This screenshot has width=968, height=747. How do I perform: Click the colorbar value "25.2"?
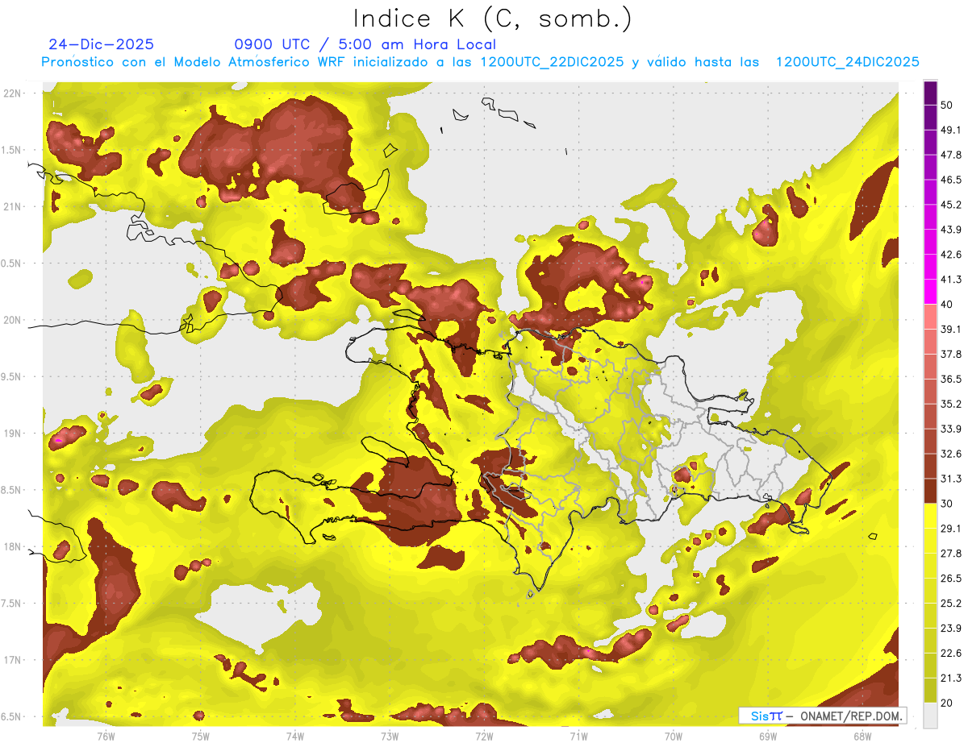[951, 603]
